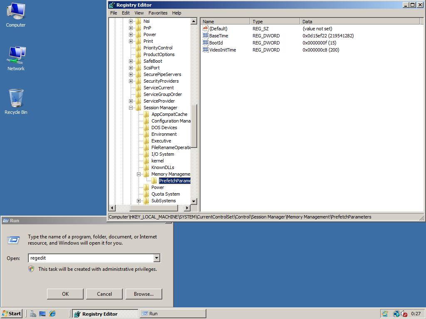Select the PriorityControl registry key
The image size is (426, 319).
pyautogui.click(x=158, y=48)
